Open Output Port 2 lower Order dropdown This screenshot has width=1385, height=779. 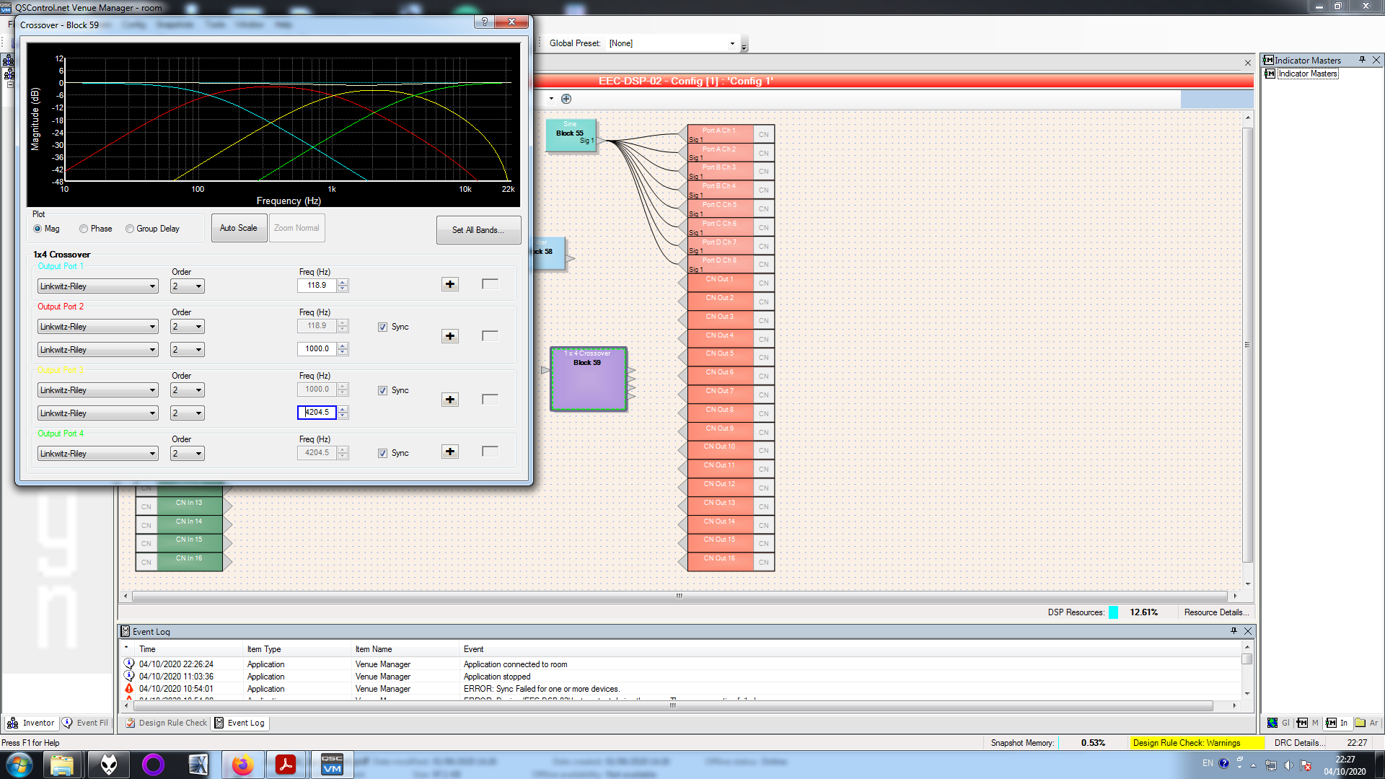[x=188, y=350]
